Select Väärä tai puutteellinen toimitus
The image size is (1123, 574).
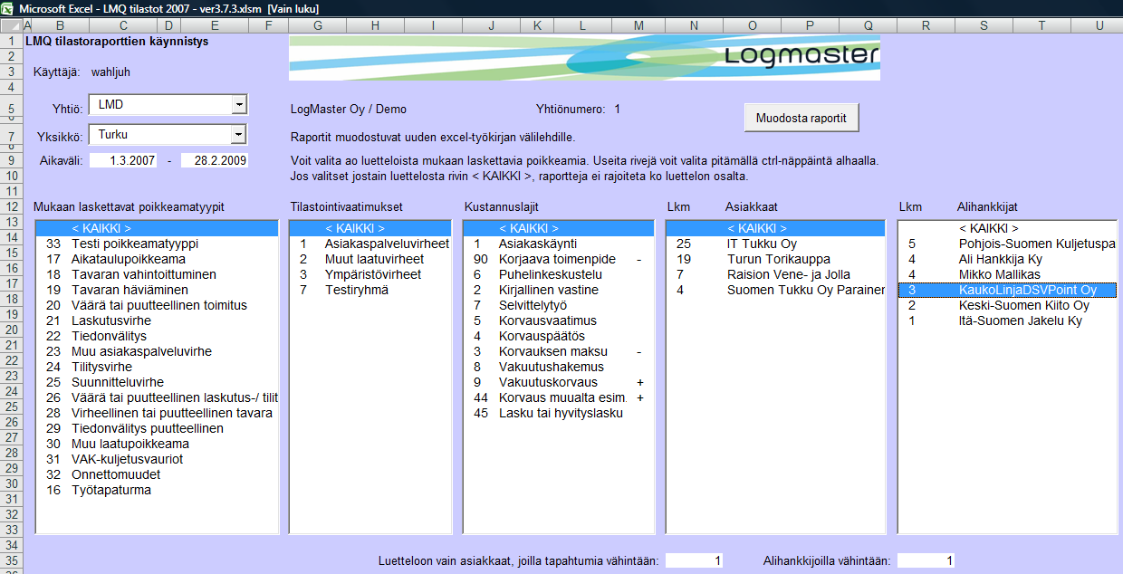coord(157,306)
